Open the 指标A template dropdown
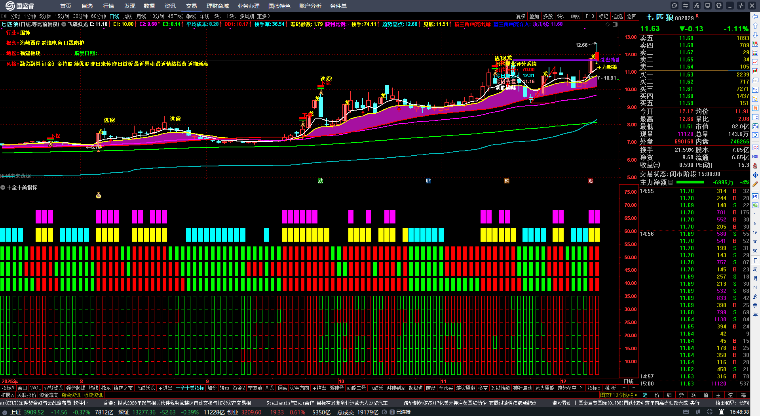This screenshot has height=416, width=760. 8,388
